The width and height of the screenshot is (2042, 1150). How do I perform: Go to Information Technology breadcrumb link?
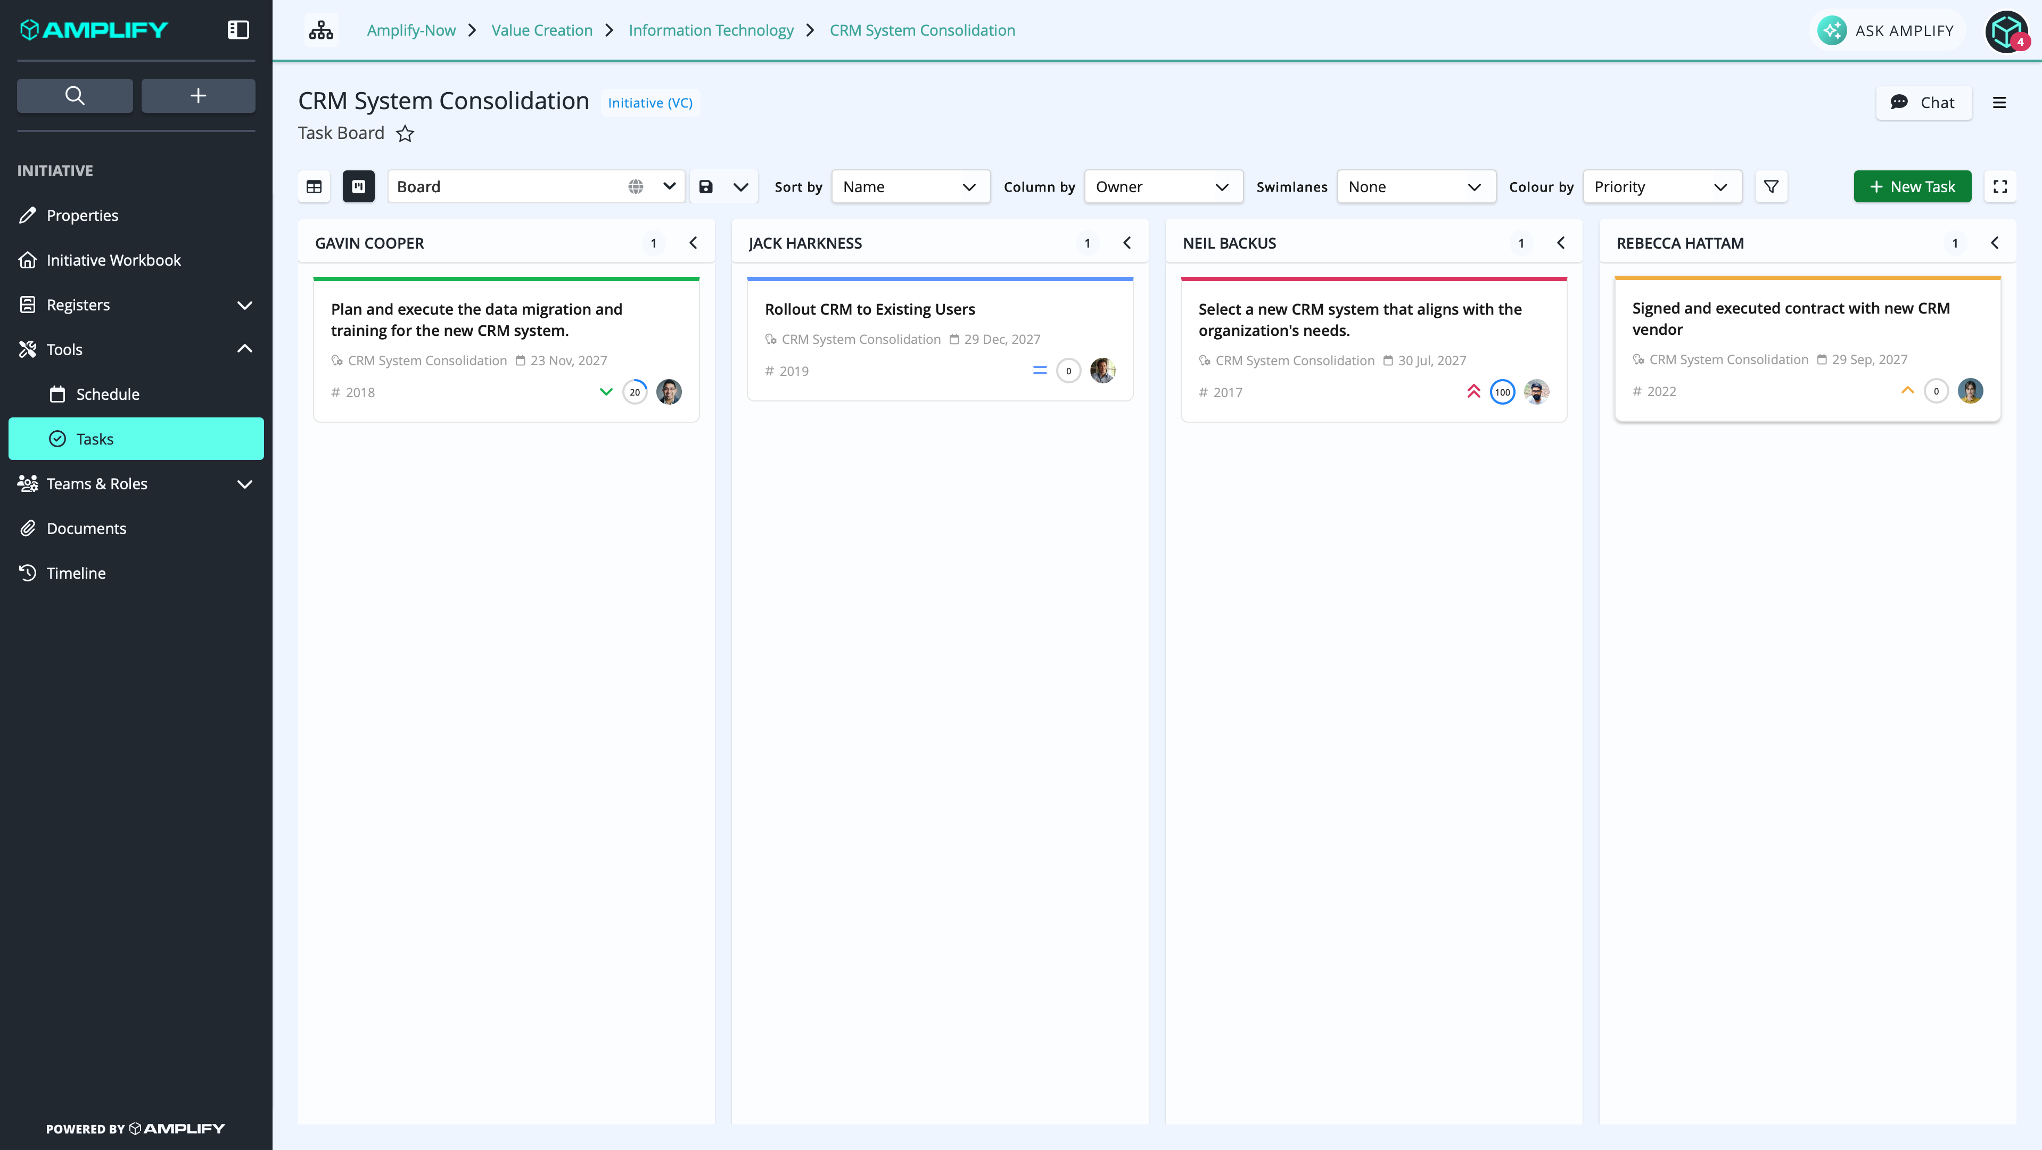point(710,30)
